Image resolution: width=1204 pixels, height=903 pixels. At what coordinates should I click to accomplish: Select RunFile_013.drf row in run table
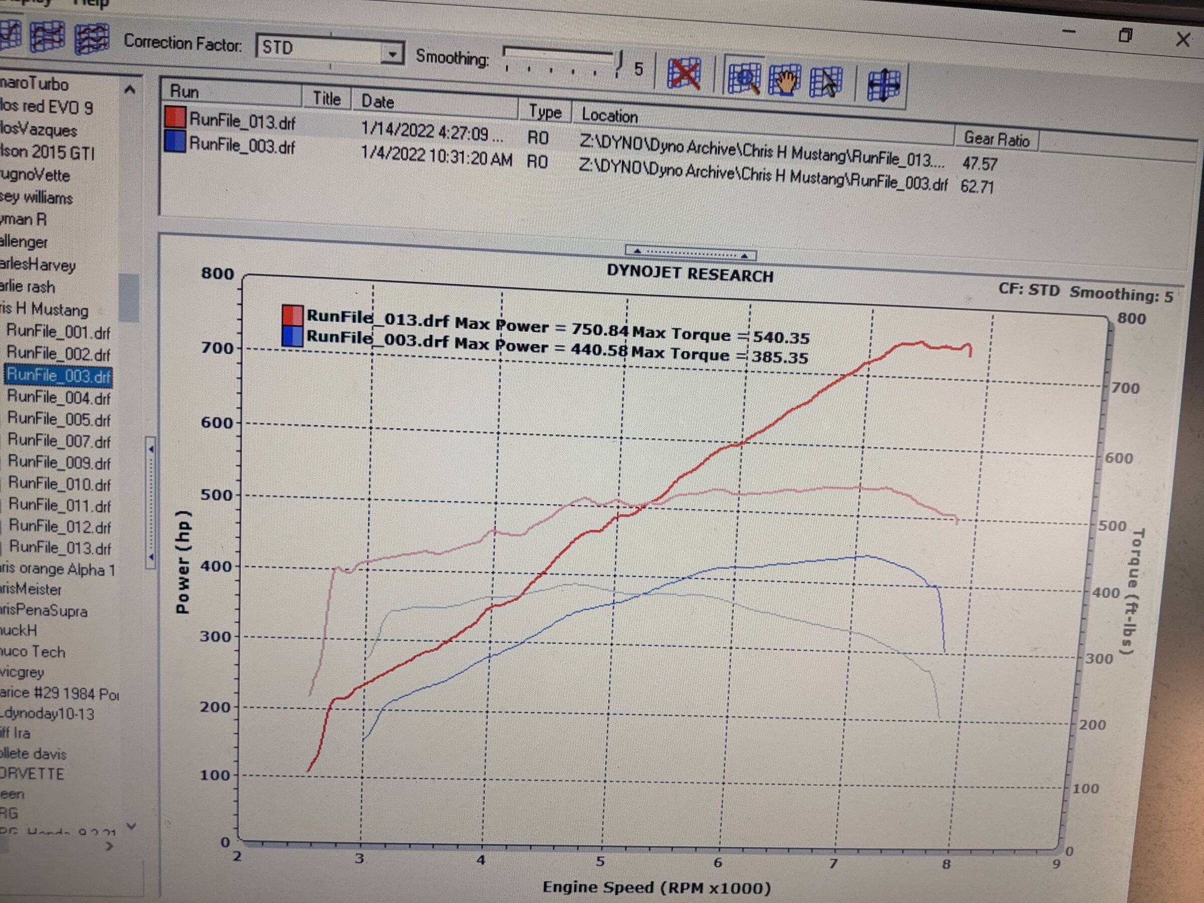[581, 141]
